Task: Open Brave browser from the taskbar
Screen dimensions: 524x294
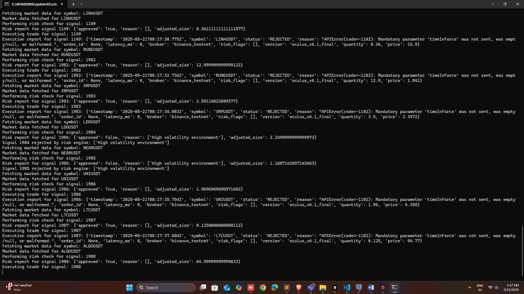Action: click(x=299, y=288)
